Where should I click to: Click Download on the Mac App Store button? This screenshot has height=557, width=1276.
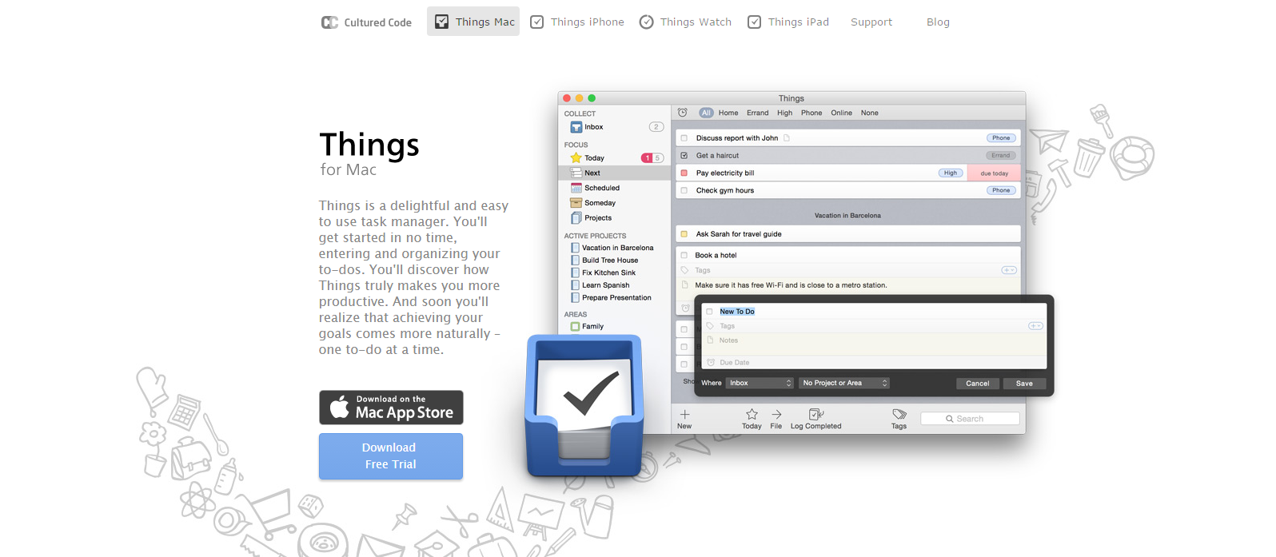click(x=391, y=408)
